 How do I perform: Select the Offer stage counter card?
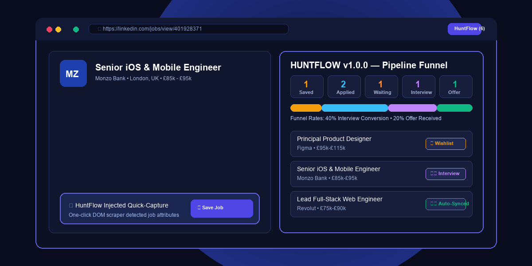[456, 87]
